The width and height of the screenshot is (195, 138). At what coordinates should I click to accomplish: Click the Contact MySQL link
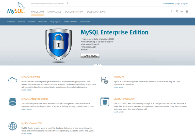click(169, 4)
